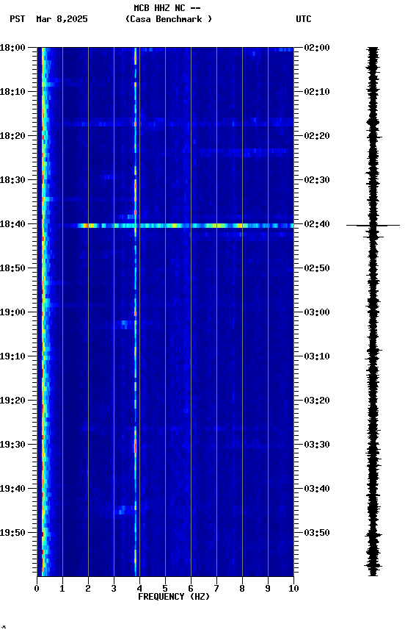405x635 pixels.
Task: Click the '03:00' UTC time label
Action: pos(317,312)
